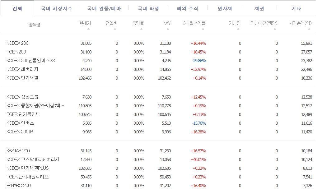Click the 현재가 column header text
Viewport: 322px width, 194px height.
click(85, 23)
